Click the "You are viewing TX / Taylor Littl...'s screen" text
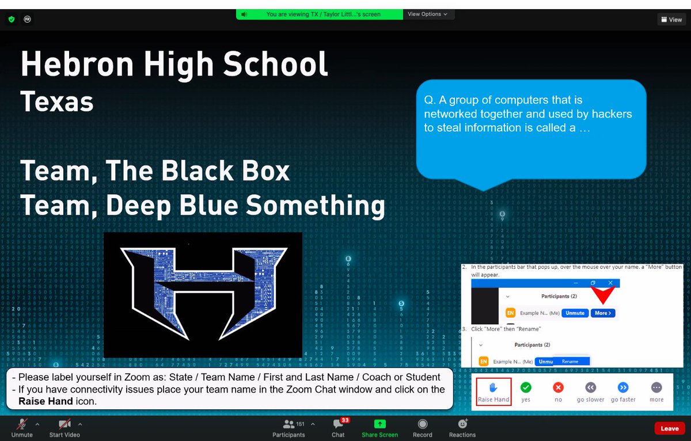The height and width of the screenshot is (441, 691). coord(323,14)
